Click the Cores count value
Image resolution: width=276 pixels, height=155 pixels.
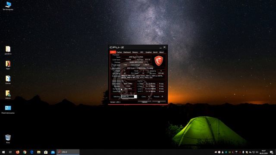149,96
